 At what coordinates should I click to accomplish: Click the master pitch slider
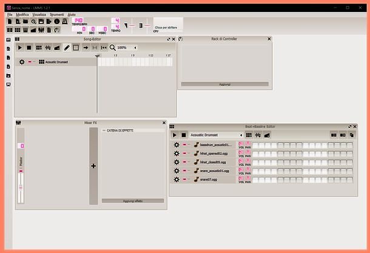coord(147,25)
